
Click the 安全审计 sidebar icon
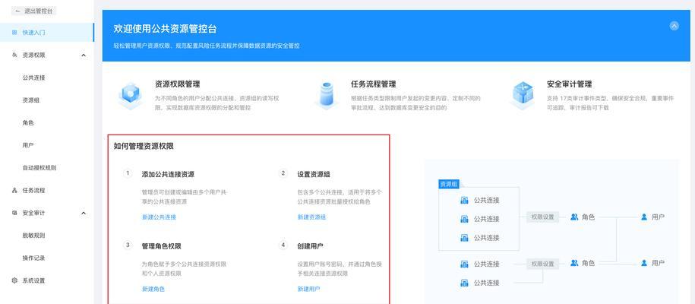[14, 213]
